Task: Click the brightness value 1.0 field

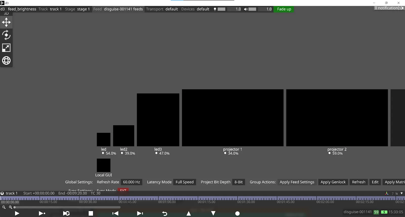Action: click(235, 9)
